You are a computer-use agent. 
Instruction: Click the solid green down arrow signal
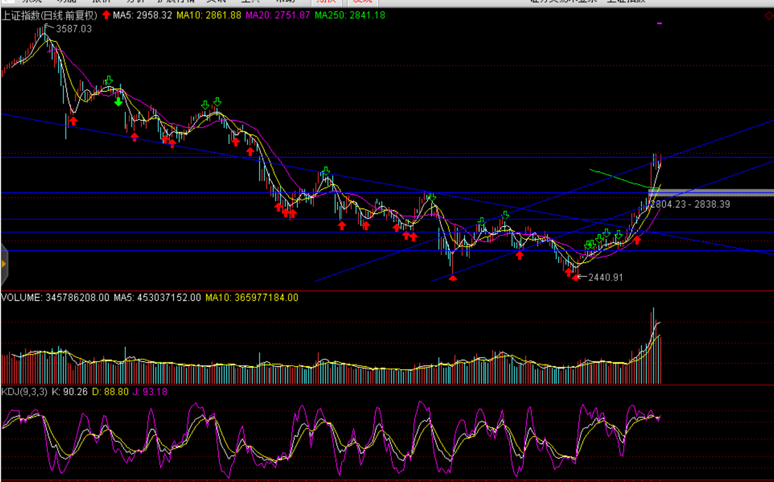tap(118, 101)
